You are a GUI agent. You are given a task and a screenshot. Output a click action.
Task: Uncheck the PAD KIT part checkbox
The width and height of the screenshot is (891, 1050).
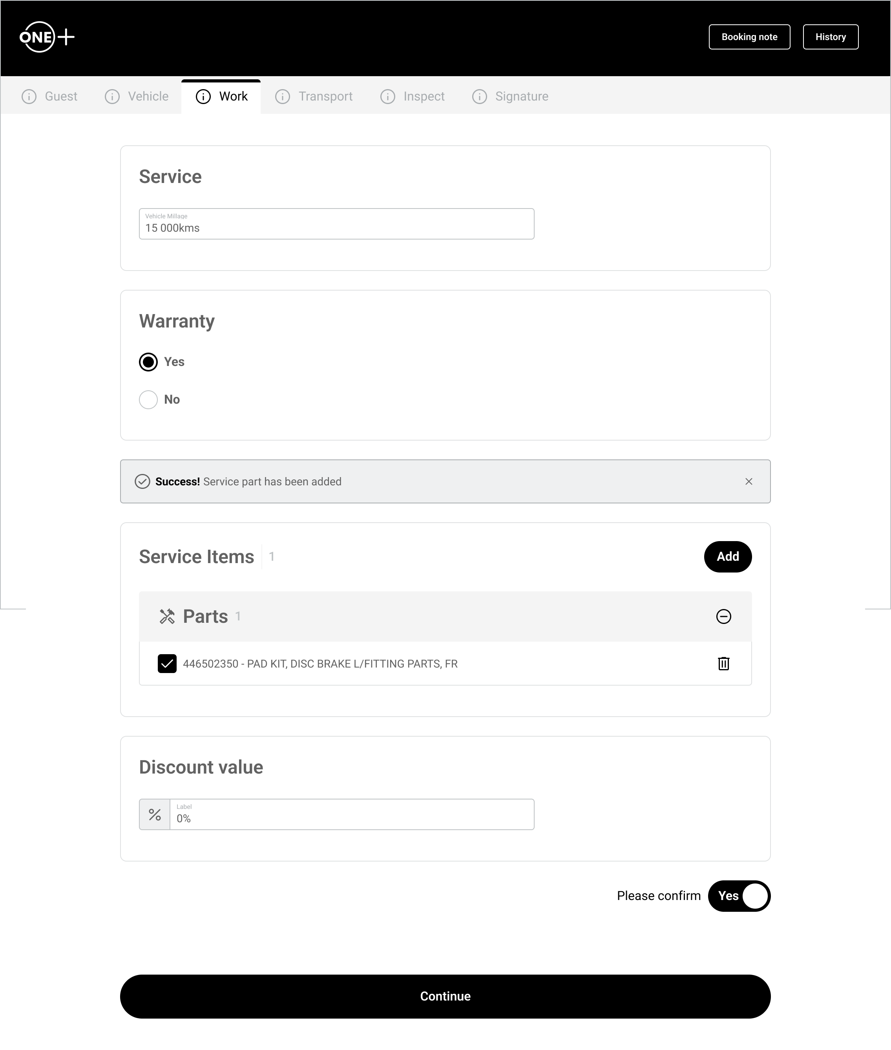pyautogui.click(x=167, y=664)
